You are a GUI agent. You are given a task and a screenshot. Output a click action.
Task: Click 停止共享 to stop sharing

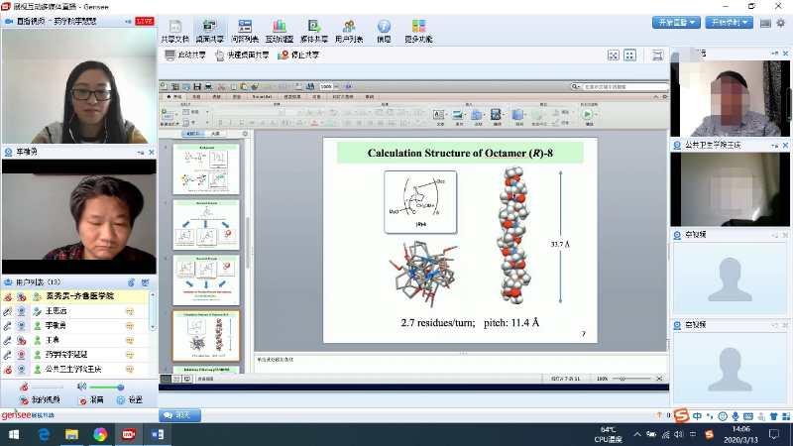[x=299, y=56]
